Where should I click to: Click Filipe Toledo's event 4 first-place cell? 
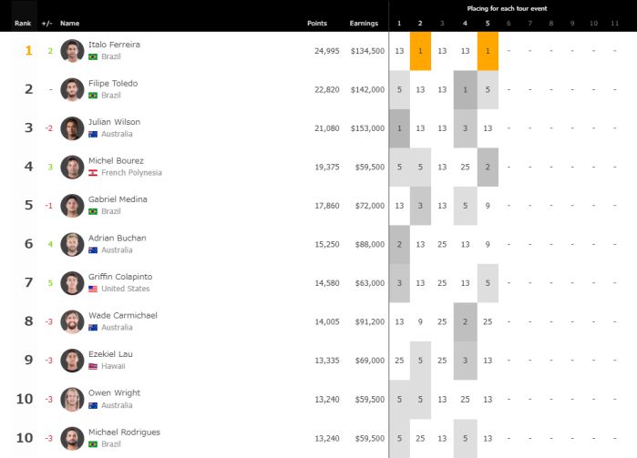(465, 89)
